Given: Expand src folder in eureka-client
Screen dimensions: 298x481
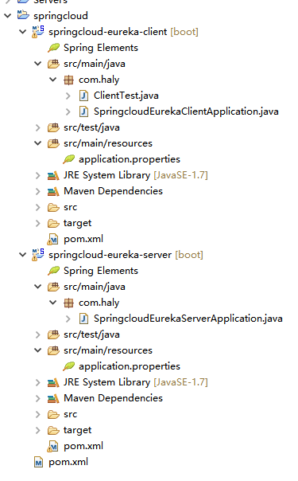Looking at the screenshot, I should pos(37,207).
